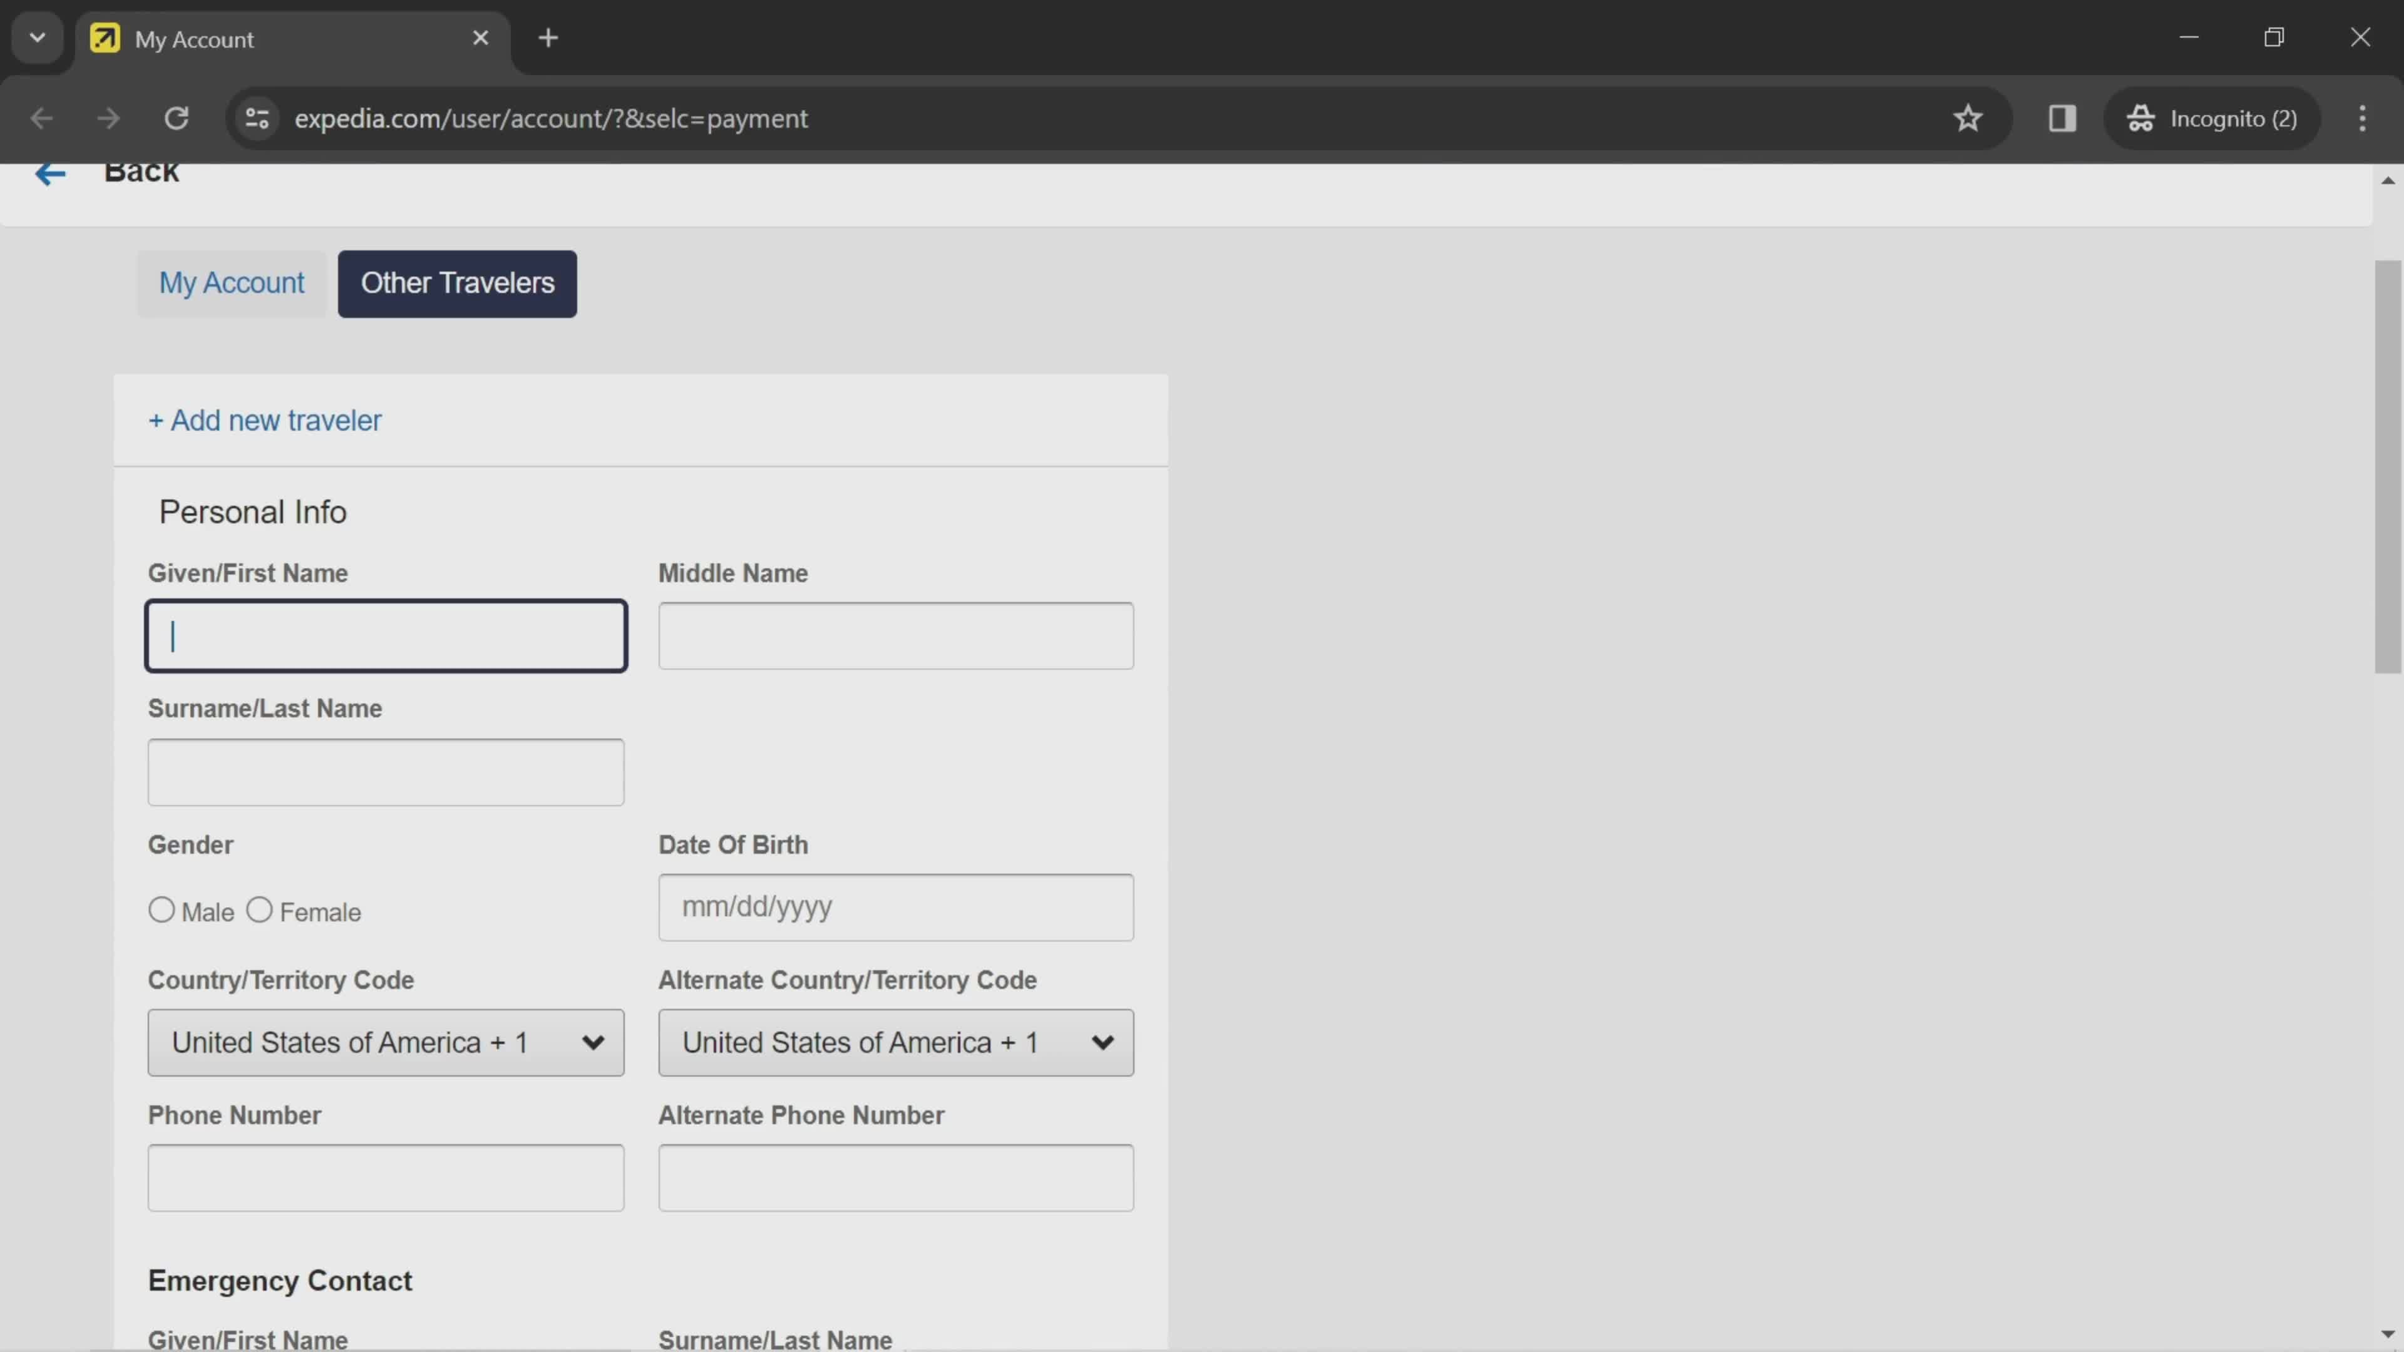Click the Alternate Phone Number field
The width and height of the screenshot is (2404, 1352).
coord(897,1179)
